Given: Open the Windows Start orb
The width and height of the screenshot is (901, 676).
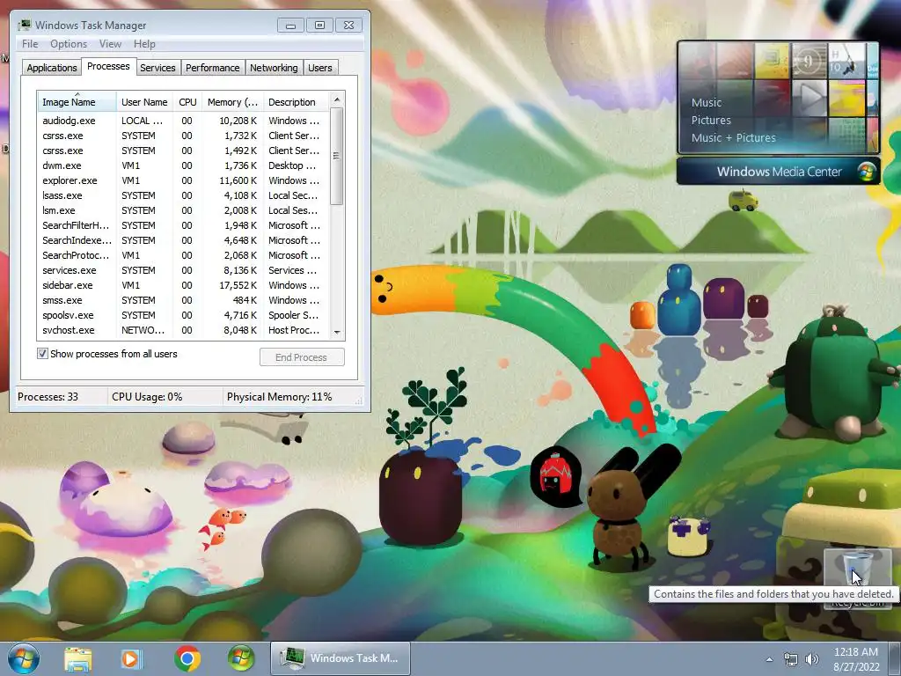Looking at the screenshot, I should [x=24, y=658].
